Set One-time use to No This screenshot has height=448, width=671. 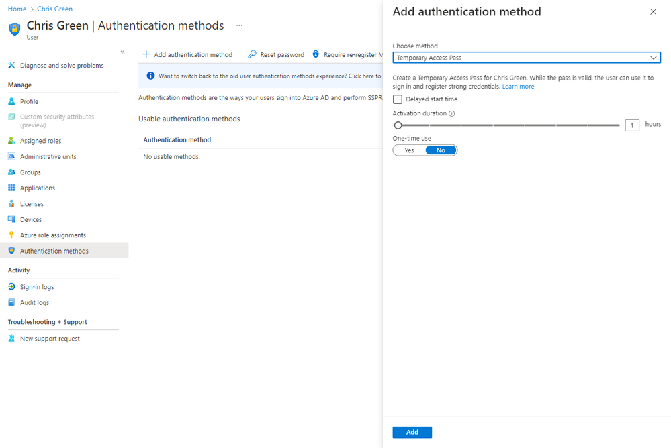pos(441,150)
